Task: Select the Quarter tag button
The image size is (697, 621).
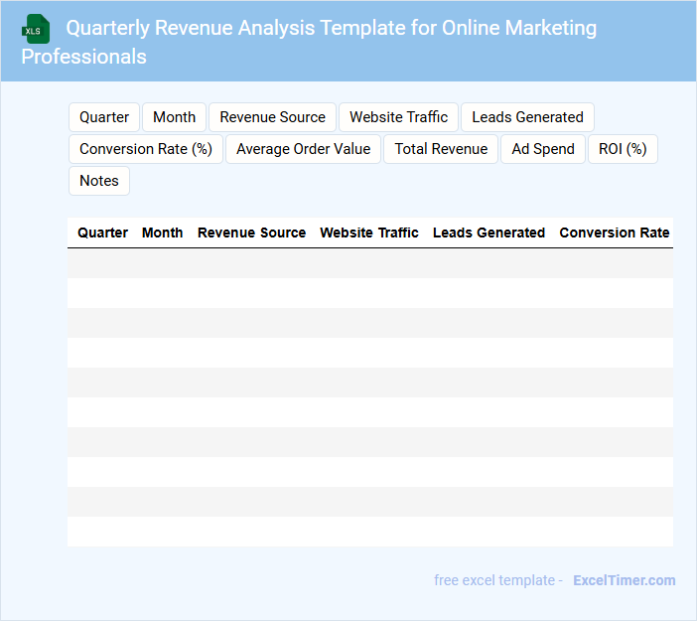Action: click(104, 117)
